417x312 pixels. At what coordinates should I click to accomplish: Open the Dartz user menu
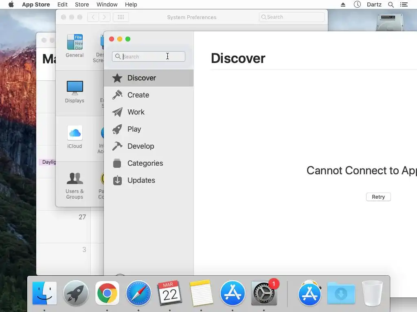(x=374, y=4)
